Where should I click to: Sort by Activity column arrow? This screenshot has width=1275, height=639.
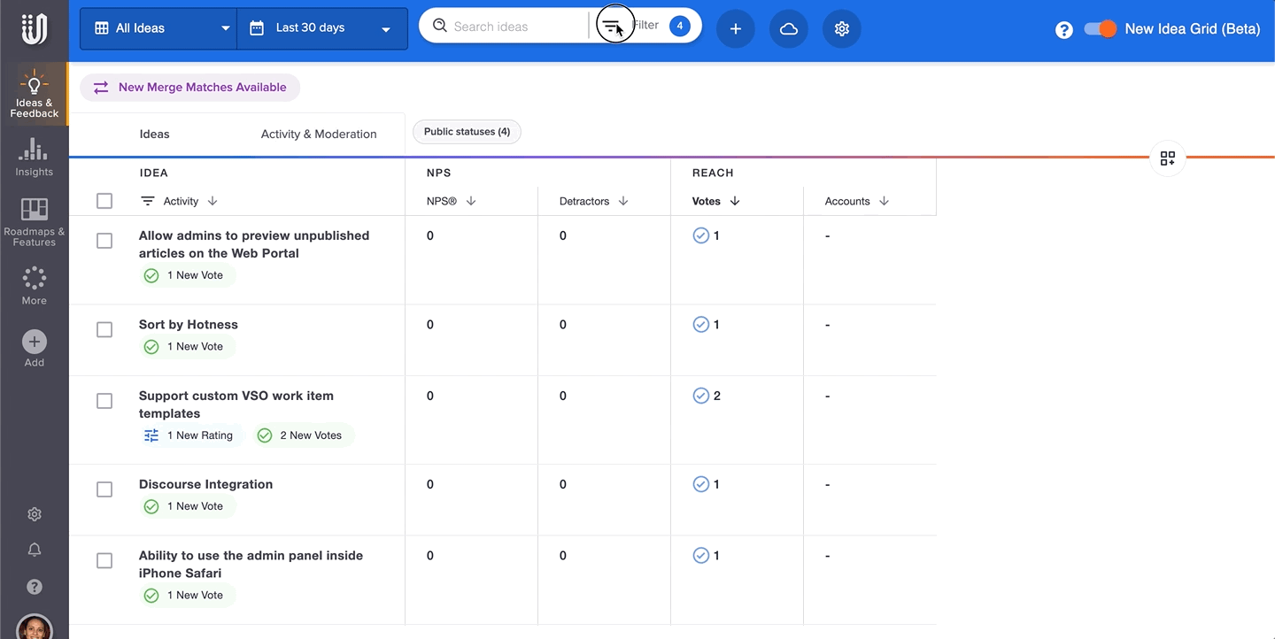212,201
